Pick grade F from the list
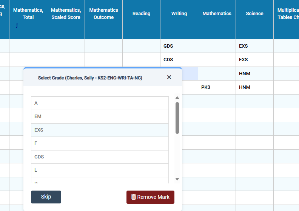The width and height of the screenshot is (299, 211). pos(100,143)
